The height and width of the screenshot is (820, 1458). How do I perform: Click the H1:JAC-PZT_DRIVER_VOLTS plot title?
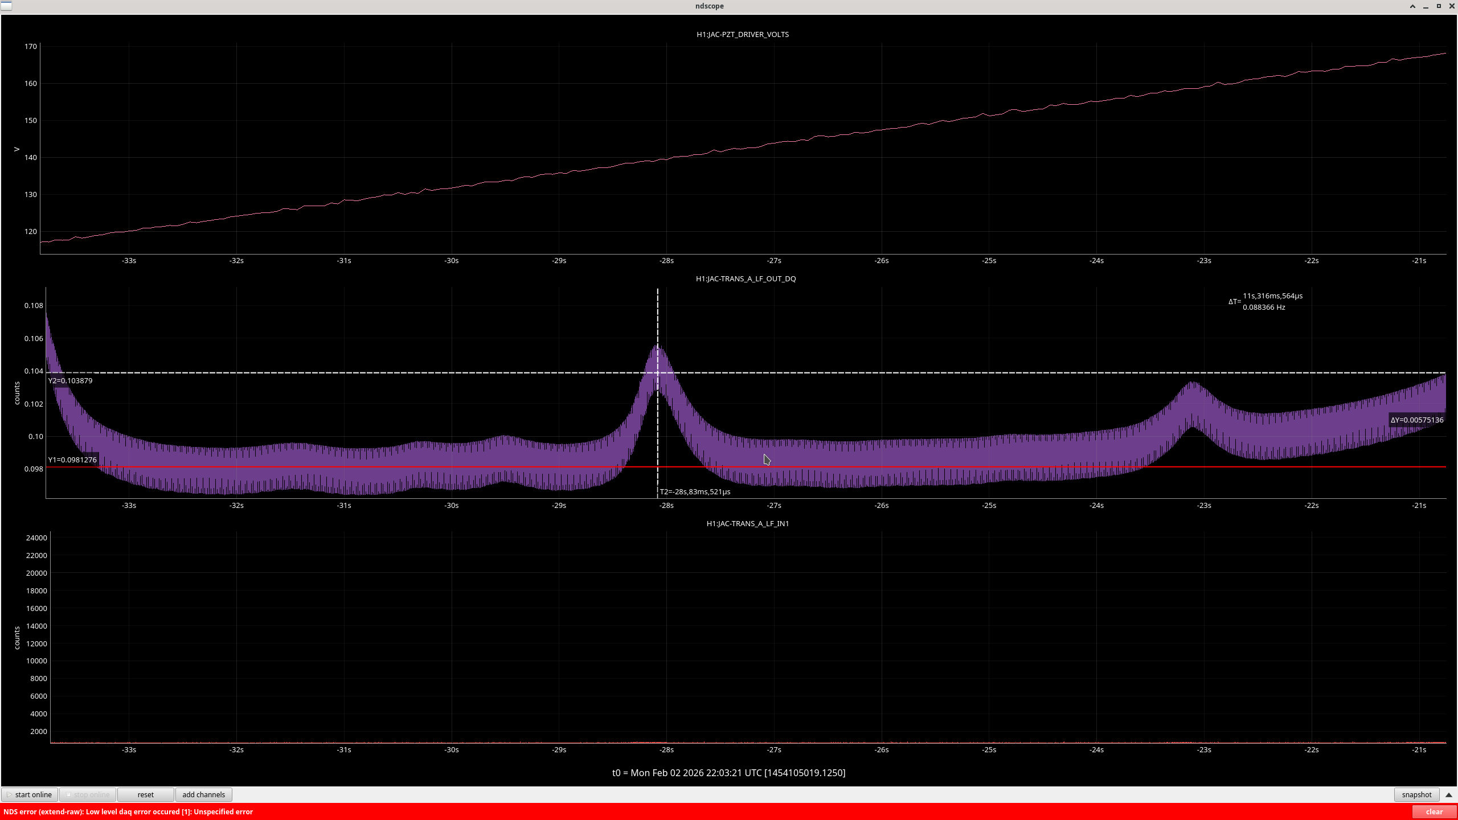point(742,34)
